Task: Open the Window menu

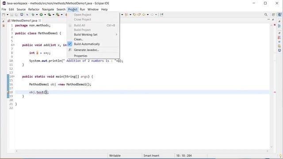Action: tap(93, 9)
